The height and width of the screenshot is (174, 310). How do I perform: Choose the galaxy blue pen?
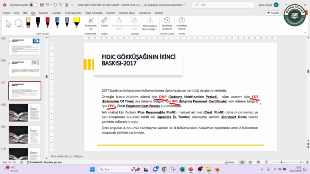click(x=57, y=22)
